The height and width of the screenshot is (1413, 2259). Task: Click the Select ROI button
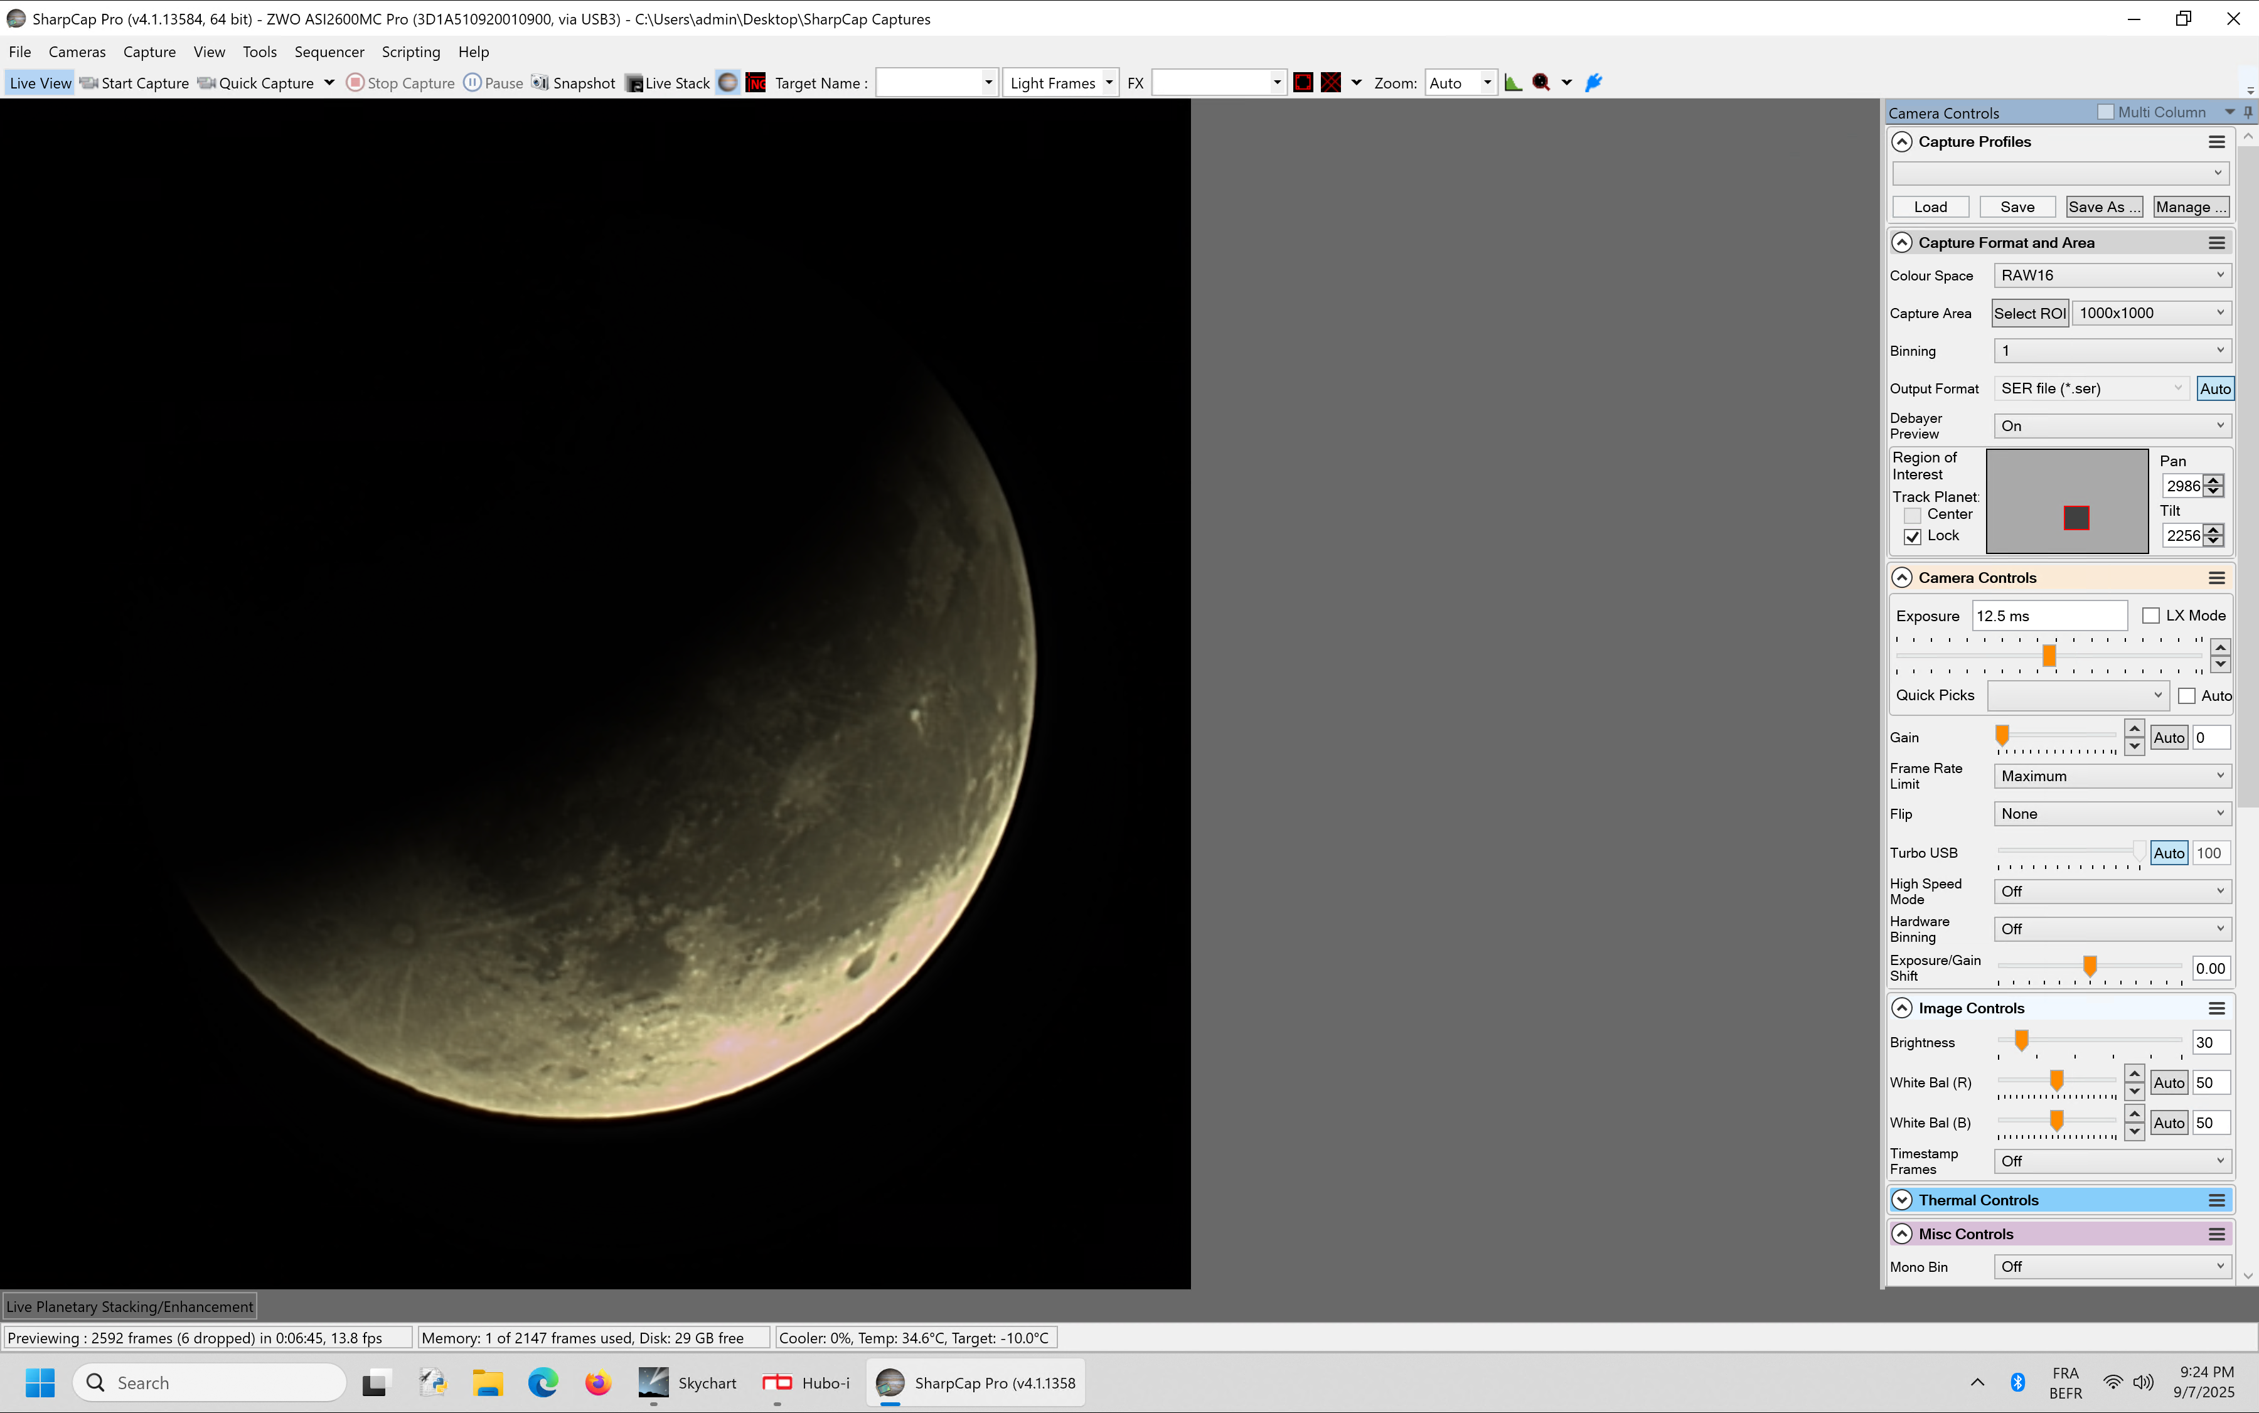pos(2029,313)
